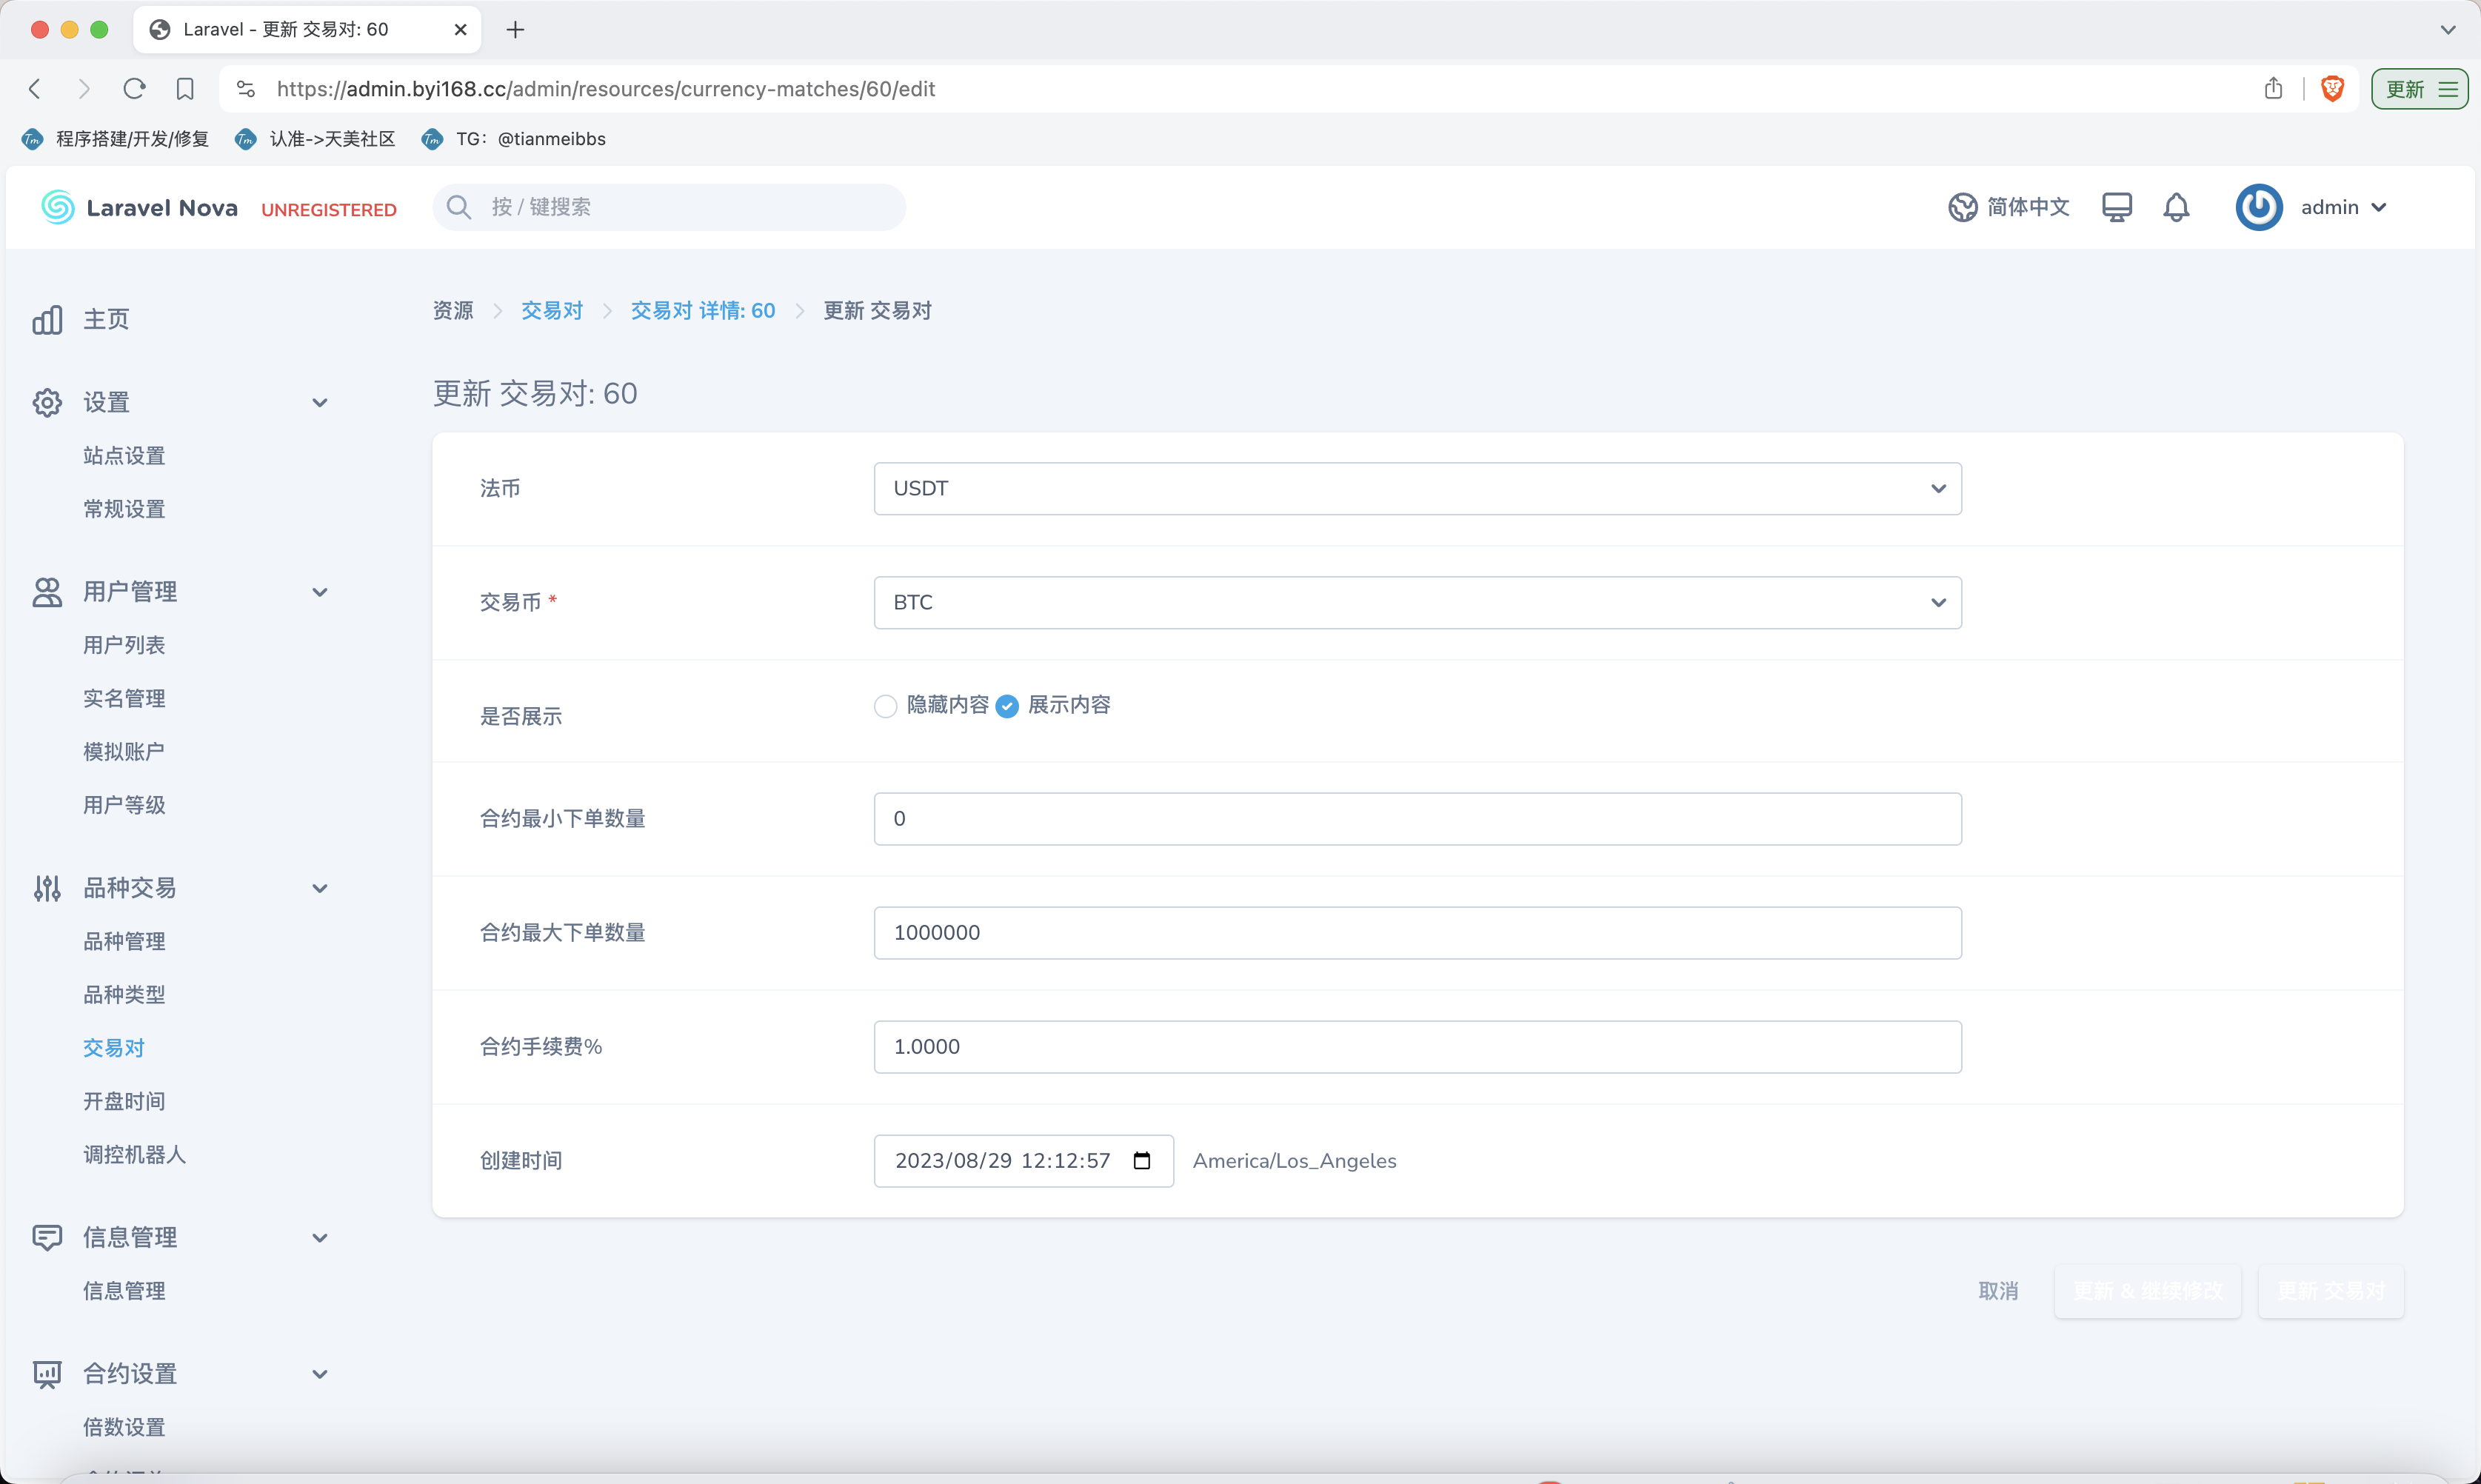Click the 合约设置 presentation chart icon

click(47, 1374)
